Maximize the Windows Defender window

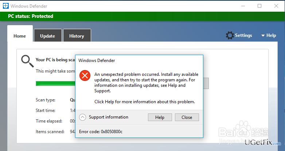coord(259,6)
